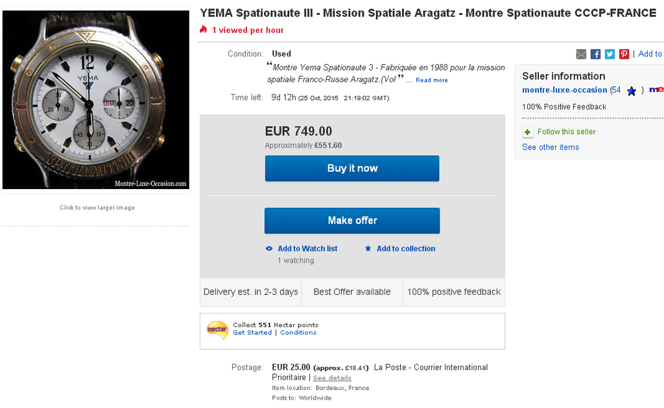Image resolution: width=664 pixels, height=408 pixels.
Task: Click Nectar Get Started link
Action: pyautogui.click(x=252, y=333)
